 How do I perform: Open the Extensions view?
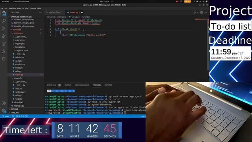pos(4,44)
